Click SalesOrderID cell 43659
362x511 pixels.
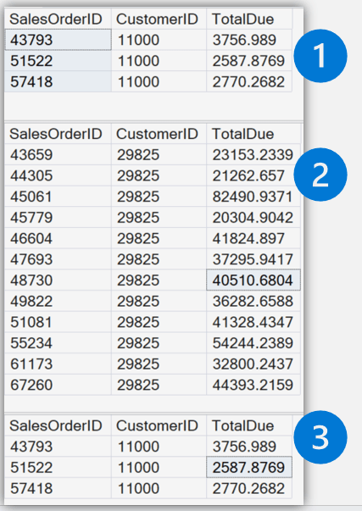click(58, 154)
